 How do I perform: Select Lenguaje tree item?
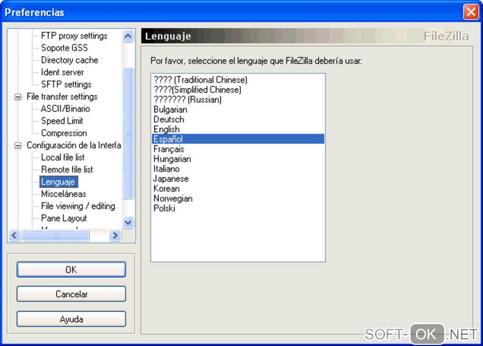click(x=59, y=182)
